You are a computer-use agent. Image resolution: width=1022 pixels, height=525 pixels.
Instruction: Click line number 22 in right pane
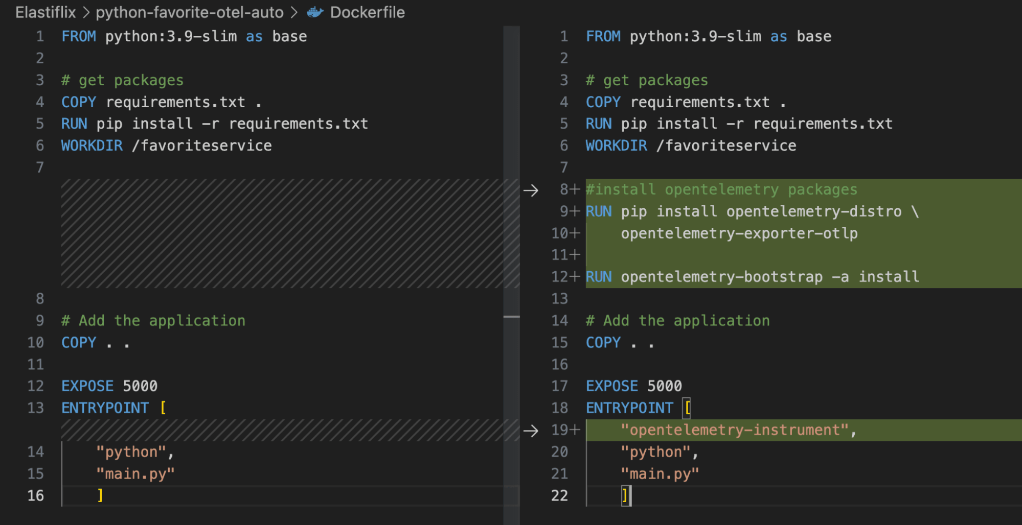pos(559,495)
